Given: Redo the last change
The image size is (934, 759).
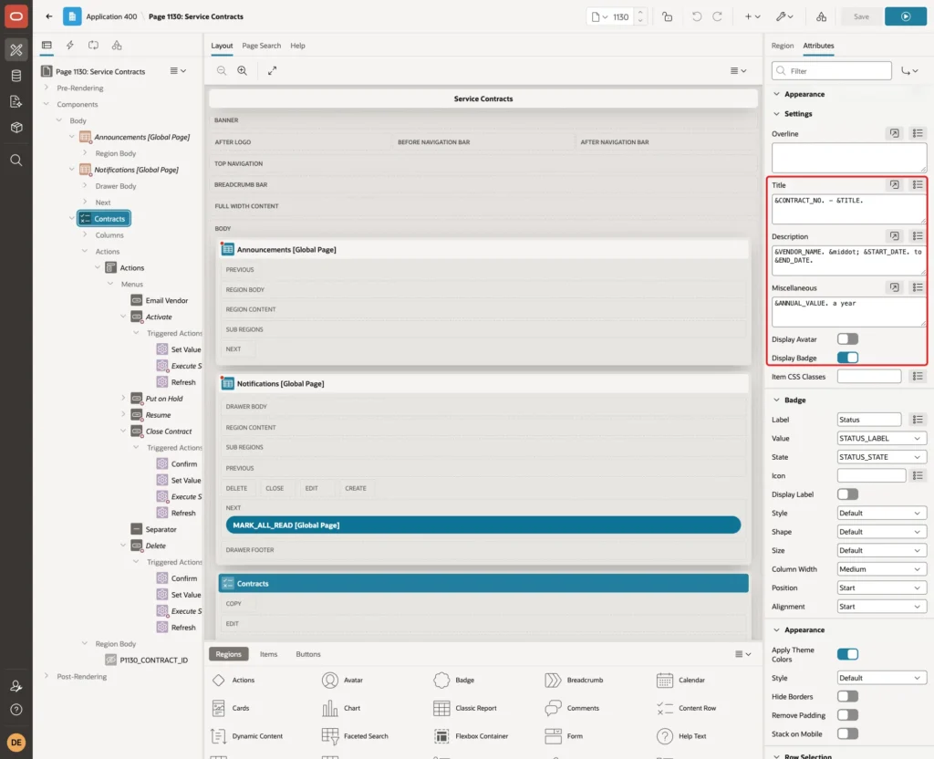Looking at the screenshot, I should [x=717, y=16].
